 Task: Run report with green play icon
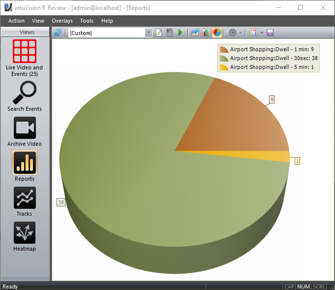coord(180,32)
